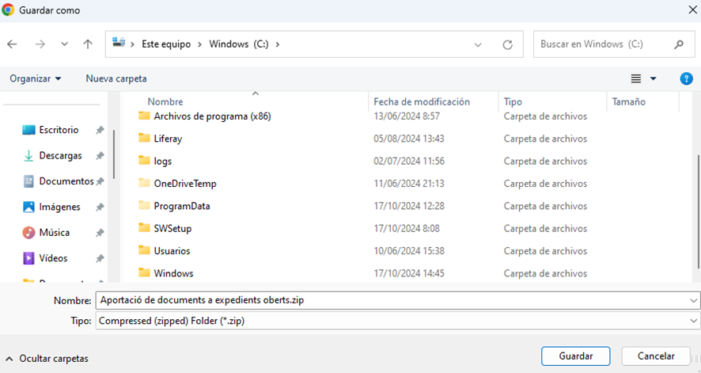Open recent locations chevron near navigation arrows
The height and width of the screenshot is (373, 701).
click(64, 44)
